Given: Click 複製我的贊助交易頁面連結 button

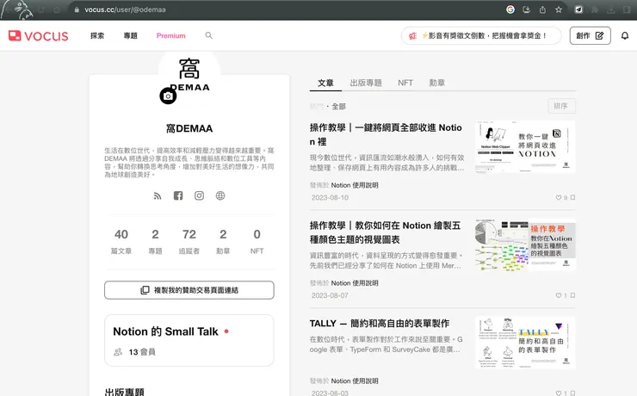Looking at the screenshot, I should (189, 290).
